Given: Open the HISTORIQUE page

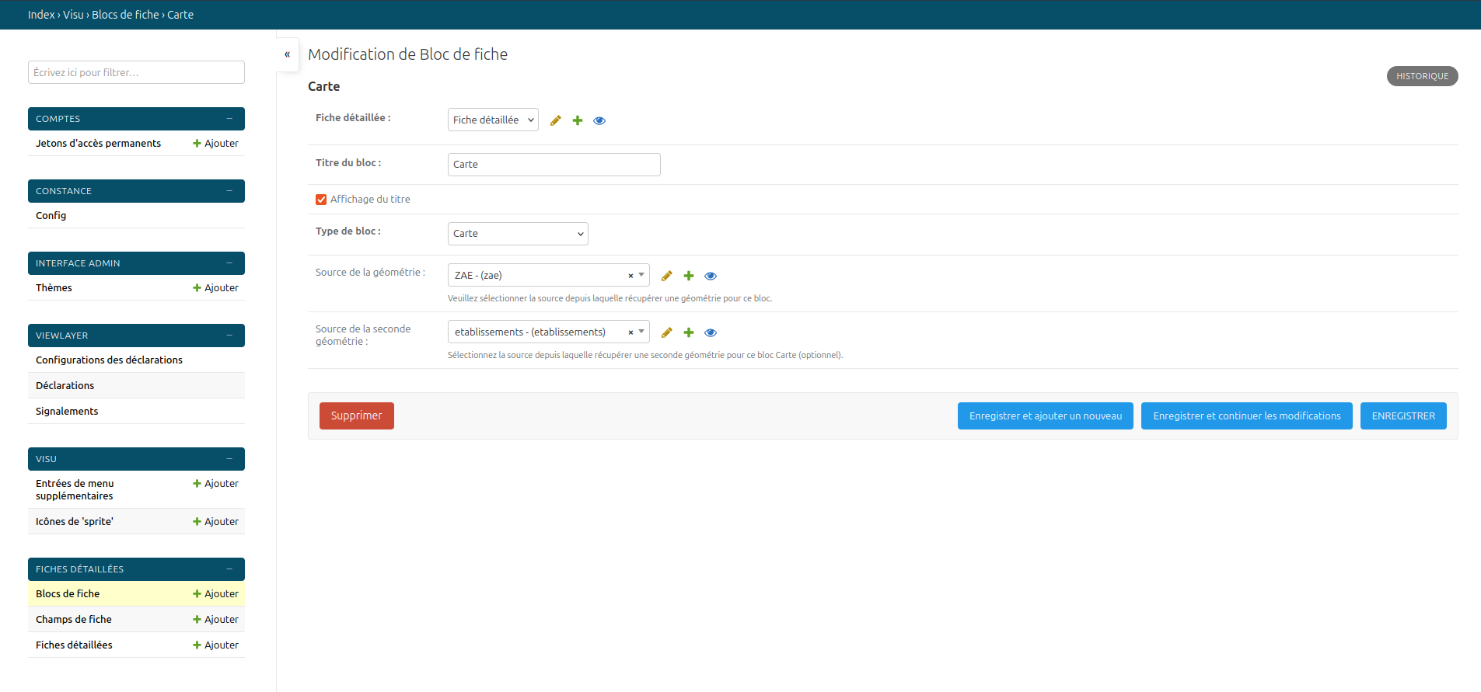Looking at the screenshot, I should coord(1422,76).
